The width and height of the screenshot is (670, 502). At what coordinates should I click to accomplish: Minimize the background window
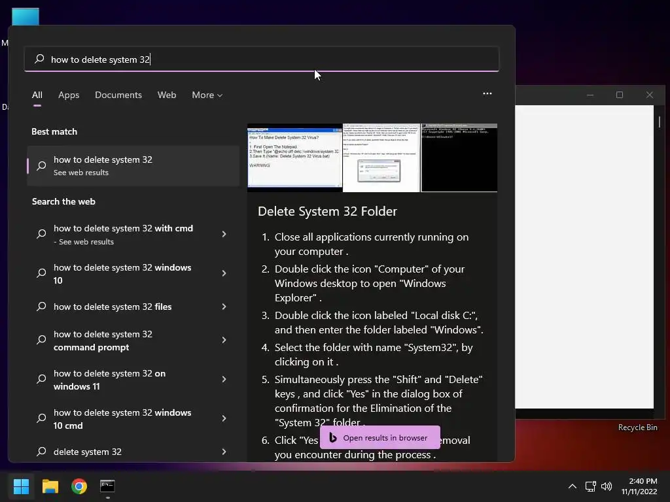[590, 95]
